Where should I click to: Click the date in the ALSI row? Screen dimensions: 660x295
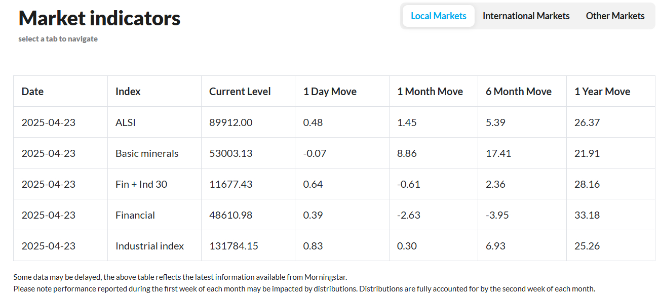pyautogui.click(x=48, y=122)
